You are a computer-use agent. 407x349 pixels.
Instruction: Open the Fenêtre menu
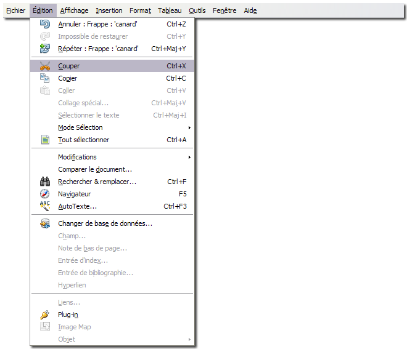[x=224, y=10]
